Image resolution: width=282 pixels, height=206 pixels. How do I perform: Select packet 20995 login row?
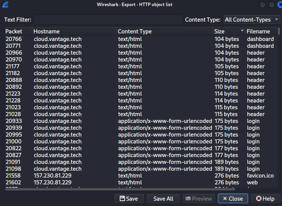point(141,135)
